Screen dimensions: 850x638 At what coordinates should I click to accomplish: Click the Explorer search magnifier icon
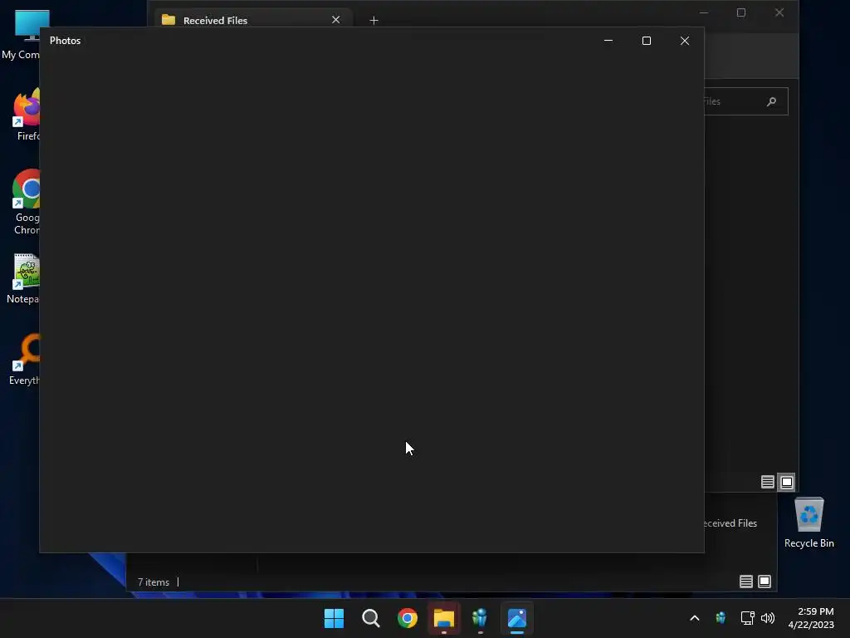771,101
